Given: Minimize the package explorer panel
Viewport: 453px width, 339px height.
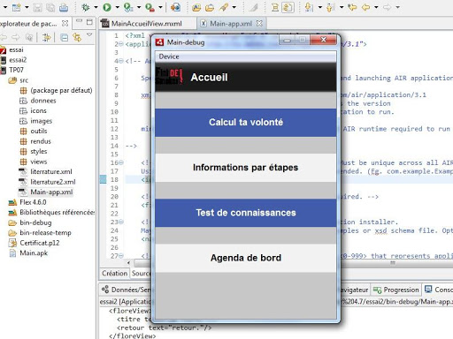Looking at the screenshot, I should click(79, 20).
